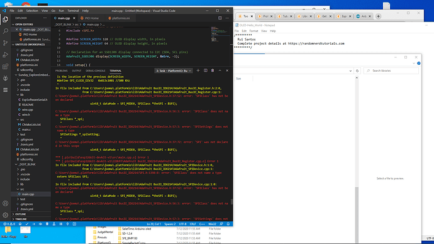Click refresh button in File Explorer address bar

pyautogui.click(x=357, y=71)
